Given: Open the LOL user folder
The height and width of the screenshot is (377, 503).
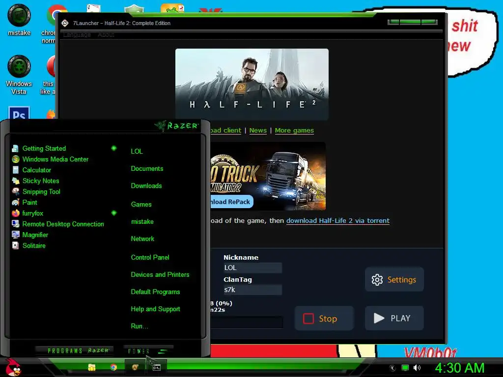Looking at the screenshot, I should 137,151.
